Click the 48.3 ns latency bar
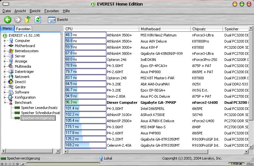The height and width of the screenshot is (166, 254). [85, 35]
